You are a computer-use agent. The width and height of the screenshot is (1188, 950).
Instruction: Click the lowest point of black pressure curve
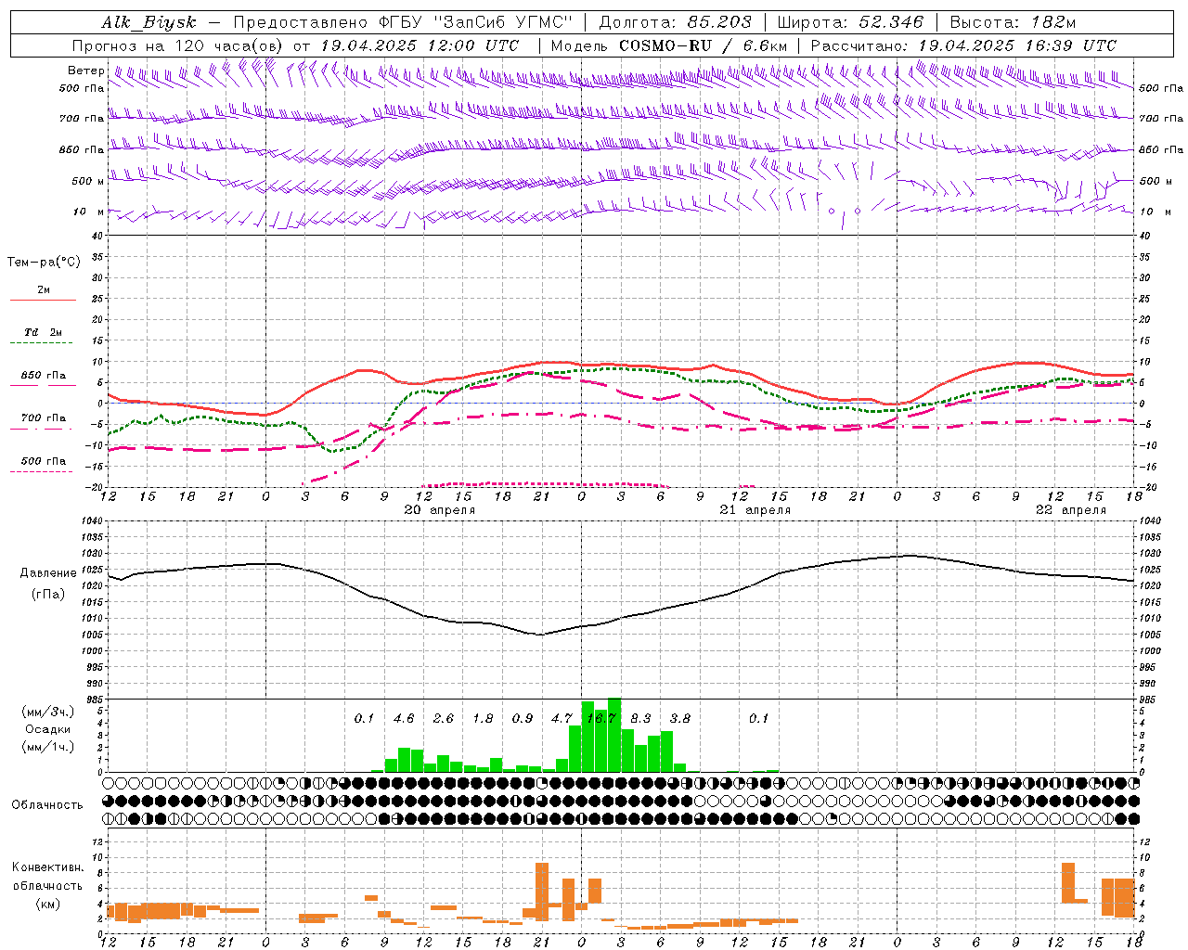click(540, 635)
